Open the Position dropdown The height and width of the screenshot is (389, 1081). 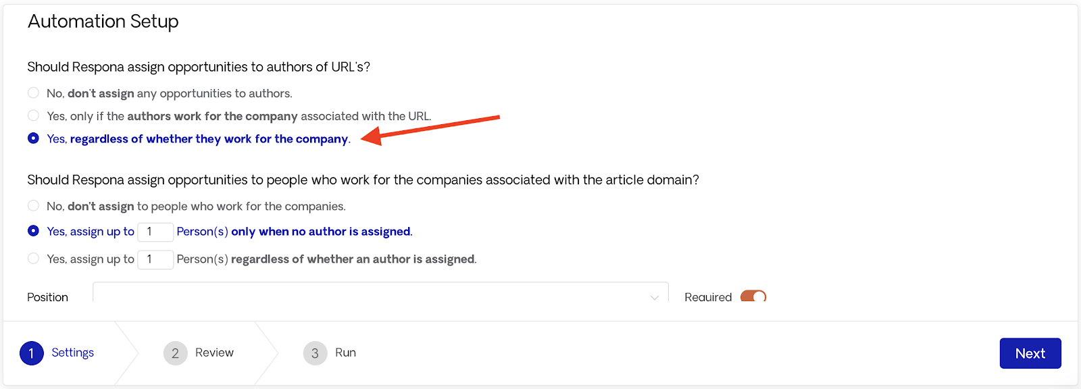click(x=380, y=292)
